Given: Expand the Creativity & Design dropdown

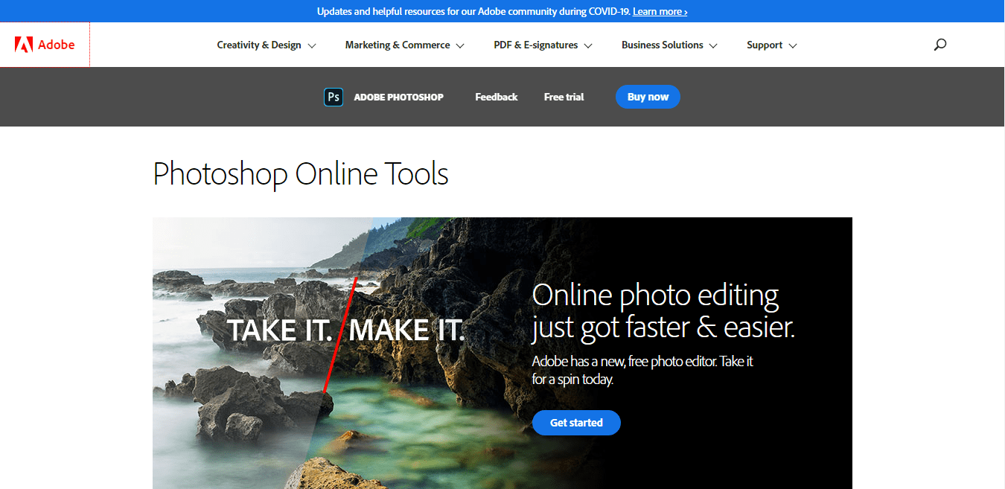Looking at the screenshot, I should pos(266,45).
